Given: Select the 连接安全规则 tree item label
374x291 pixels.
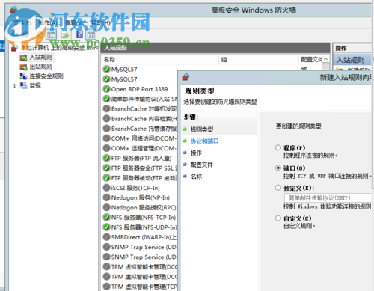Looking at the screenshot, I should 46,76.
